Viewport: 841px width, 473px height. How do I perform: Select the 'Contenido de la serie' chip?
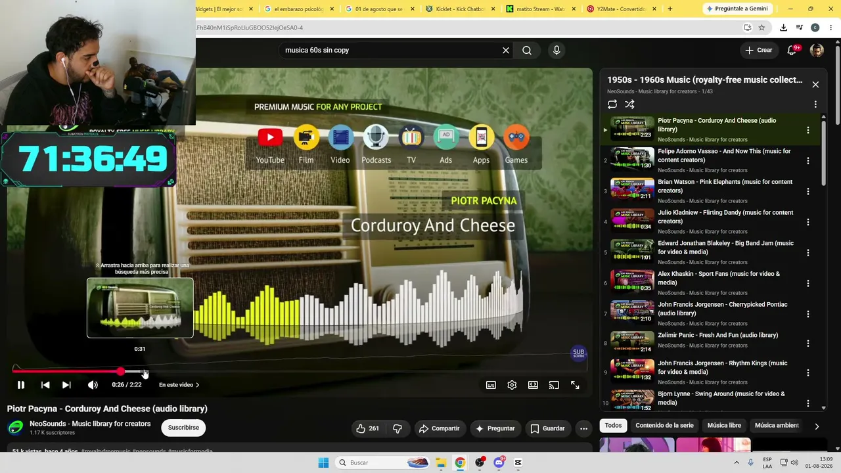click(x=664, y=426)
